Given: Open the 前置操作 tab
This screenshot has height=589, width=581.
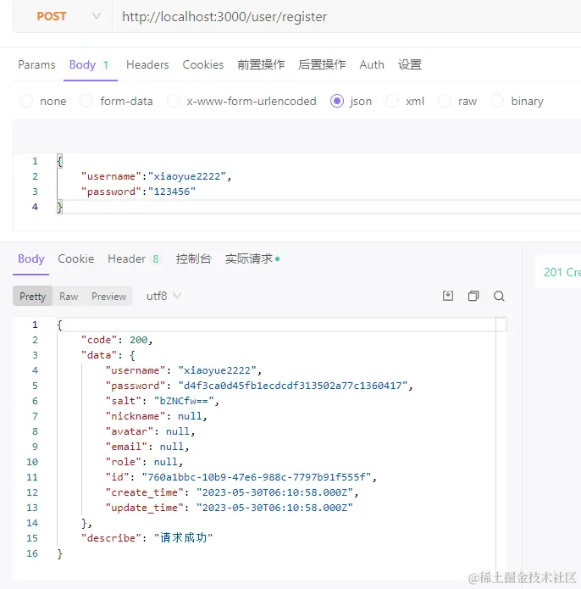Looking at the screenshot, I should click(x=261, y=64).
